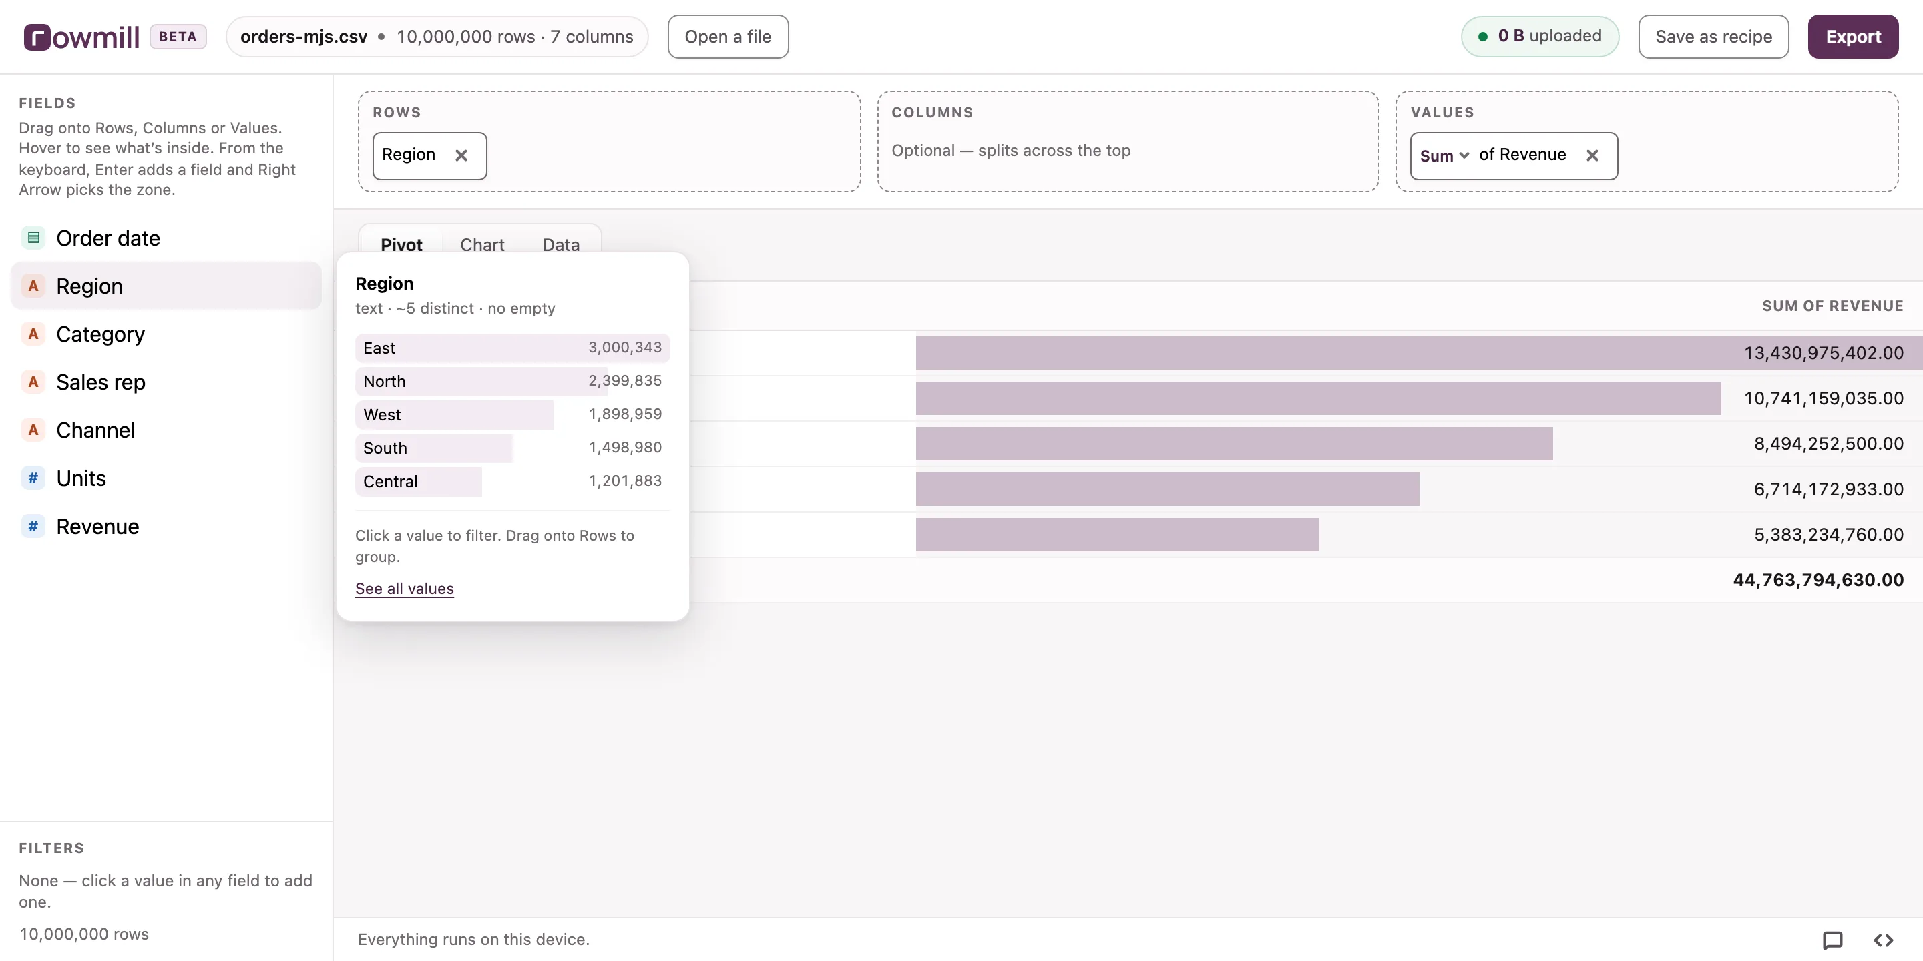Click the BETA badge

[x=178, y=37]
